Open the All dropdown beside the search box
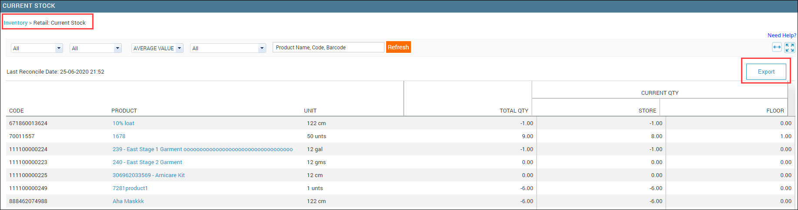 tap(228, 48)
